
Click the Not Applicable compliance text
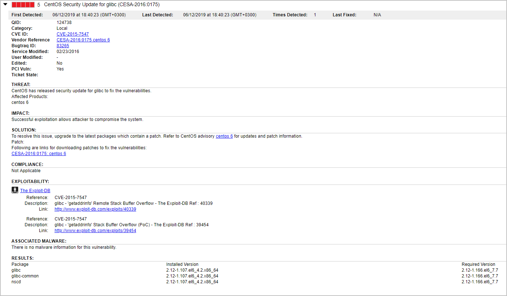(26, 171)
